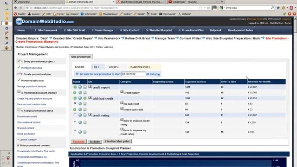Click the browser reload icon
Image resolution: width=297 pixels, height=167 pixels.
point(208,8)
